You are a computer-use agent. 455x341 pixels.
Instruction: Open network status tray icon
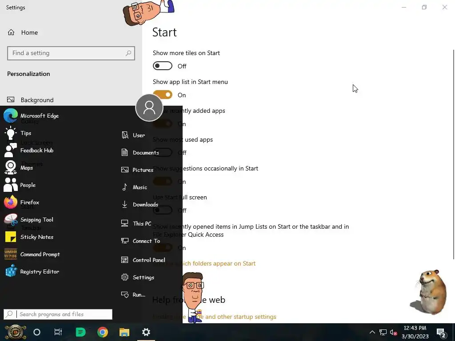[x=383, y=332]
